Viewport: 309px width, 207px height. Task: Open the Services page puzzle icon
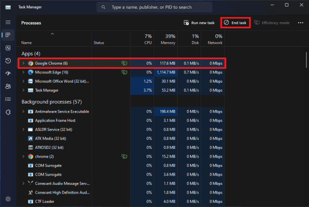pos(8,112)
